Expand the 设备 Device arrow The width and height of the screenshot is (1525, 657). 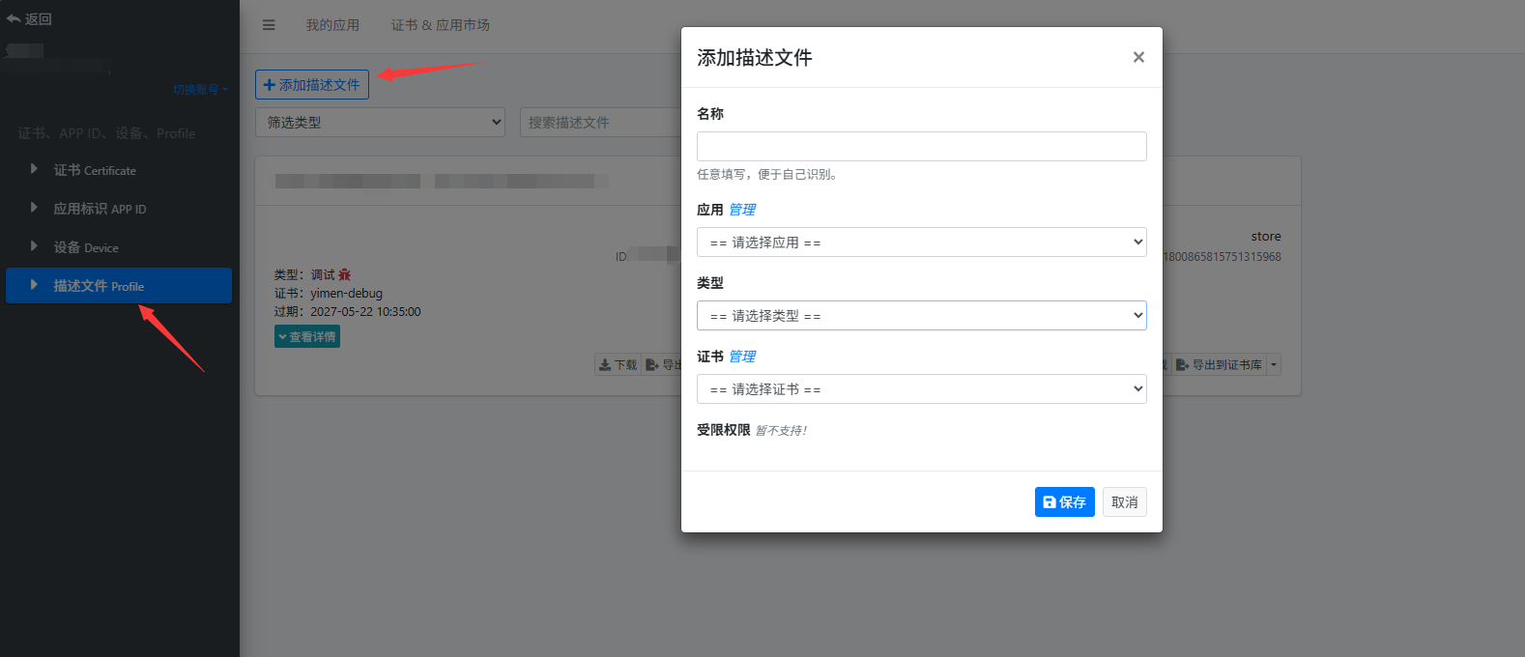[x=34, y=246]
